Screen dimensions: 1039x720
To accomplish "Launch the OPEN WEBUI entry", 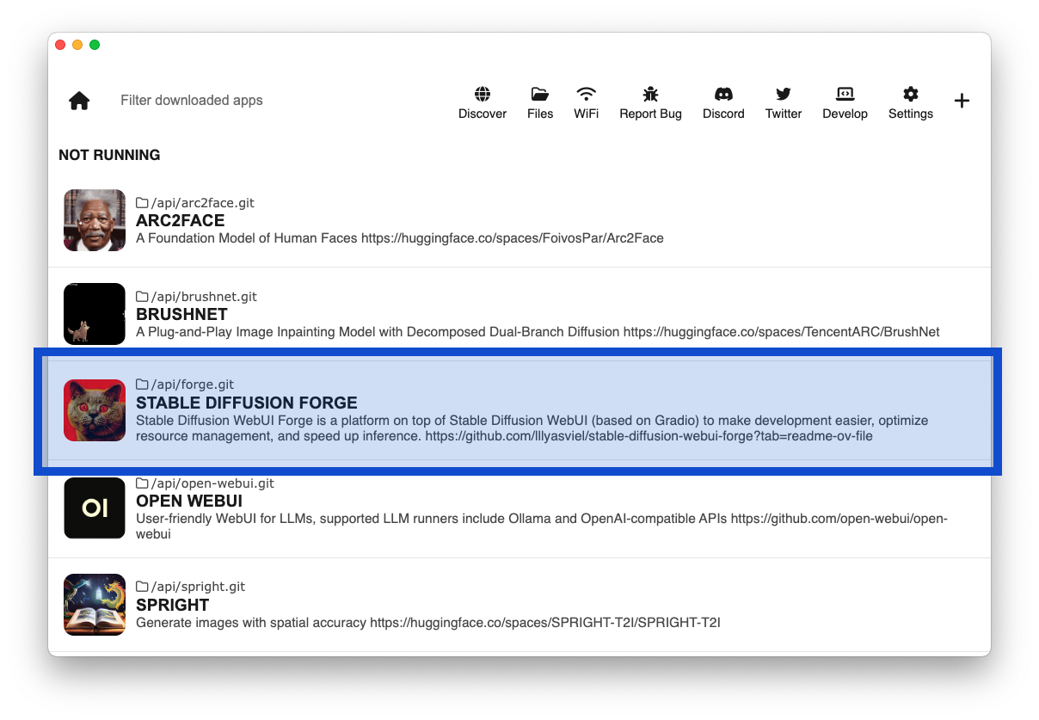I will [516, 508].
